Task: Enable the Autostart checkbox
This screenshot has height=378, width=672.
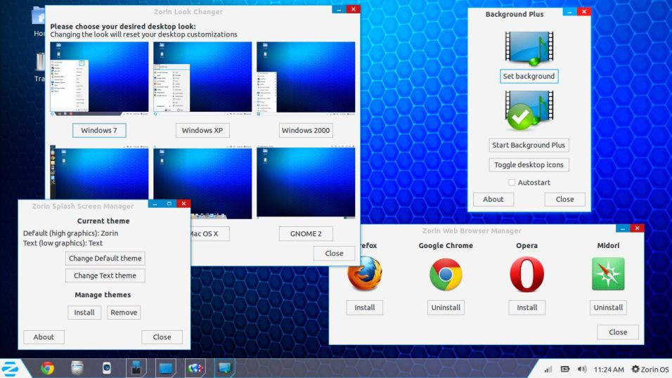Action: (512, 182)
